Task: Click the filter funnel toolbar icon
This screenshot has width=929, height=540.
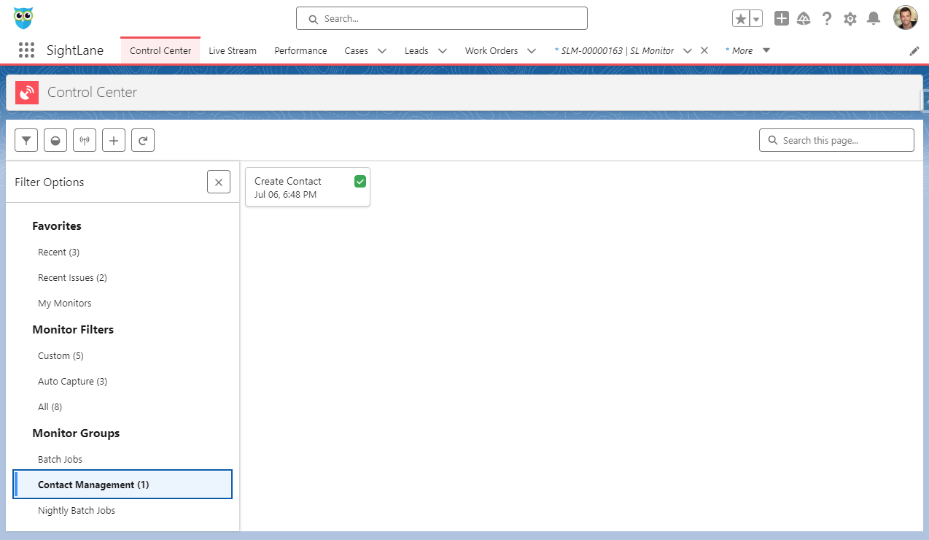Action: pos(26,140)
